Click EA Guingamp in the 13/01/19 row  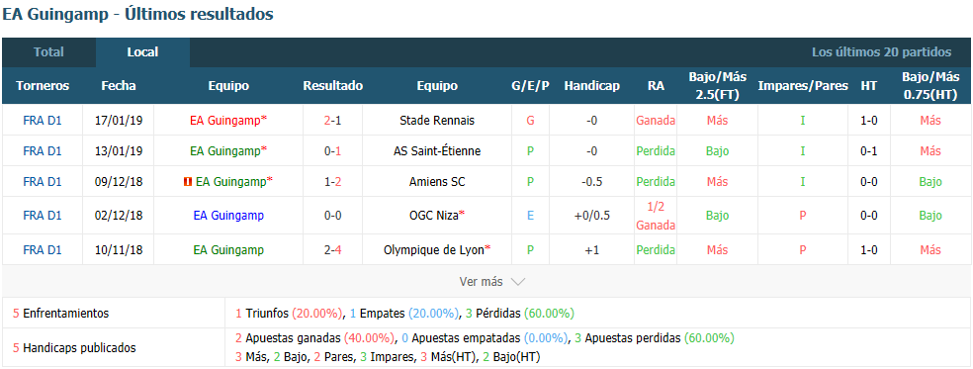[x=225, y=150]
